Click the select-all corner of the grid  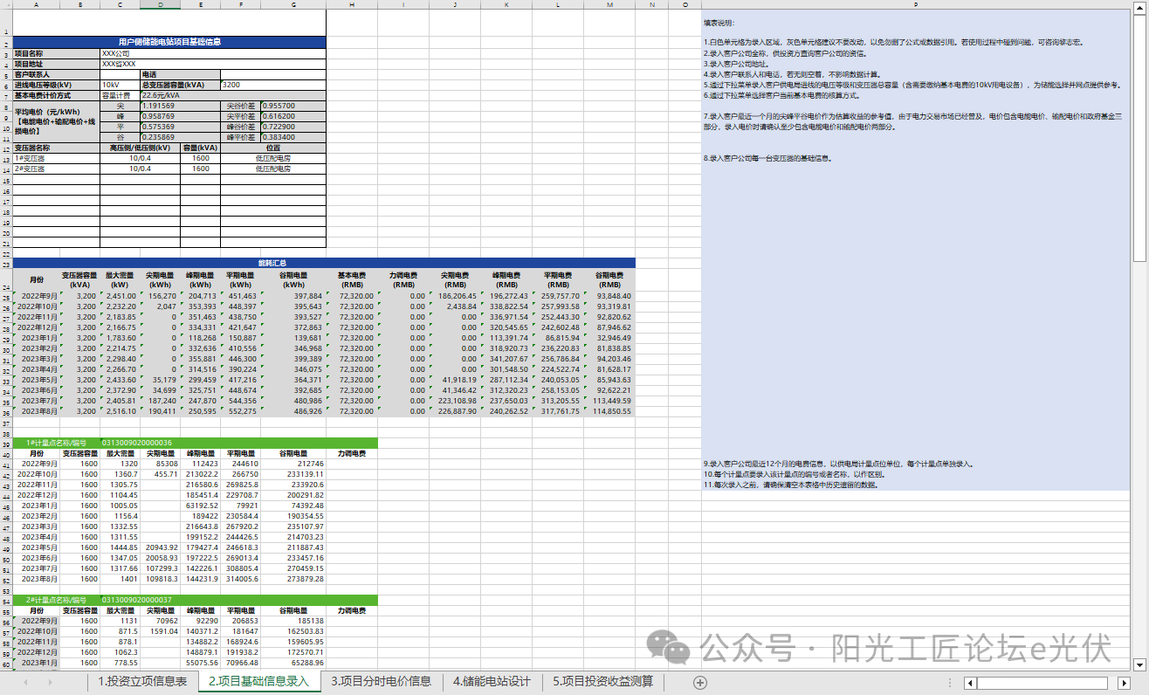[x=6, y=4]
